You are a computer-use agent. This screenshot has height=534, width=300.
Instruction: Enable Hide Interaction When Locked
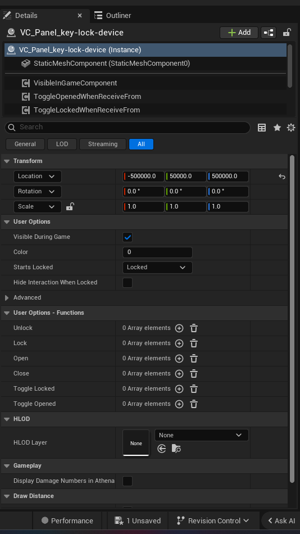tap(128, 283)
